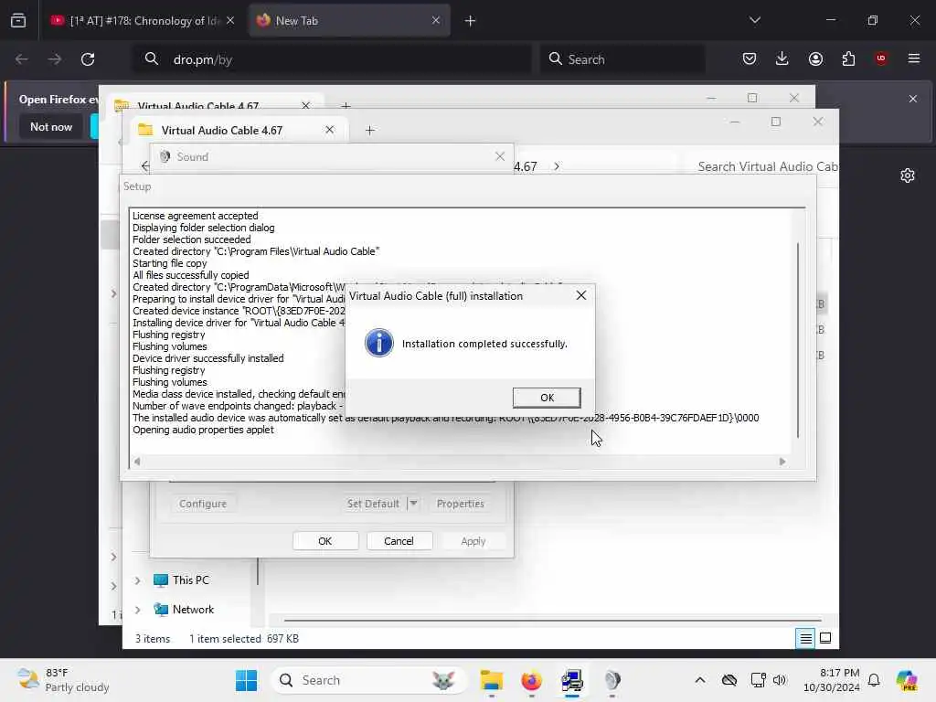Open Firefox from the taskbar
This screenshot has height=702, width=936.
point(531,680)
